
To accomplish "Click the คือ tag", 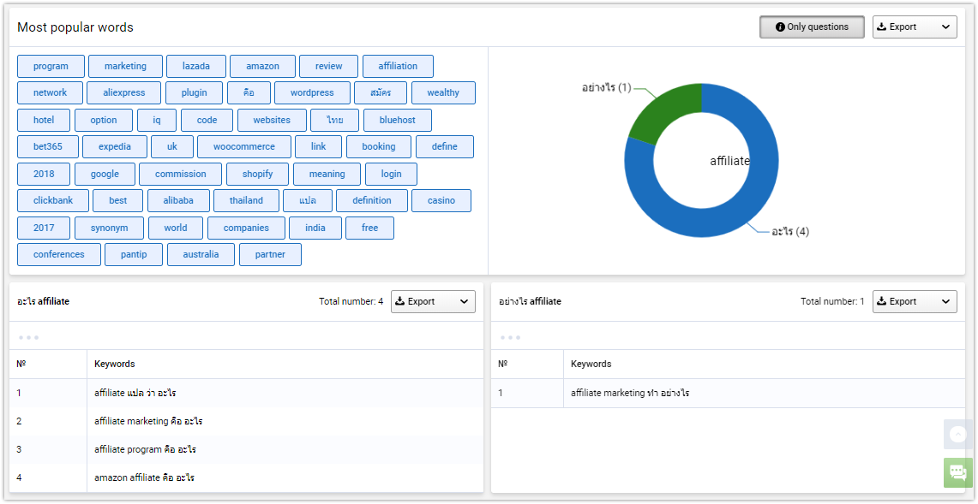I will click(249, 92).
